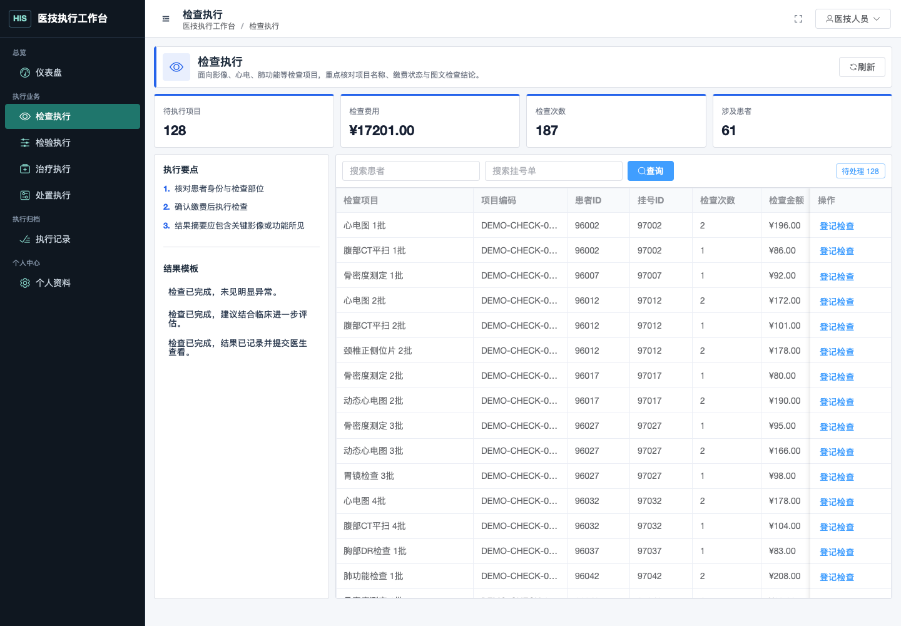The width and height of the screenshot is (901, 626).
Task: Open 仪表盘 in the sidebar
Action: 73,73
